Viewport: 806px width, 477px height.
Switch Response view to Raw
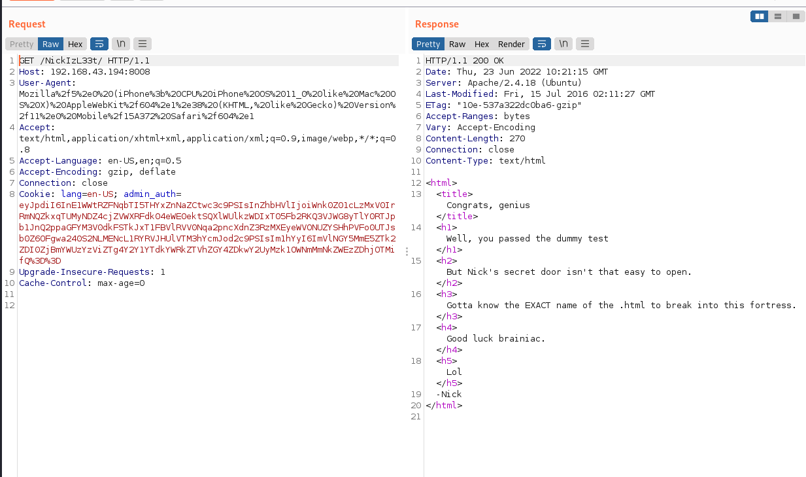[x=457, y=44]
